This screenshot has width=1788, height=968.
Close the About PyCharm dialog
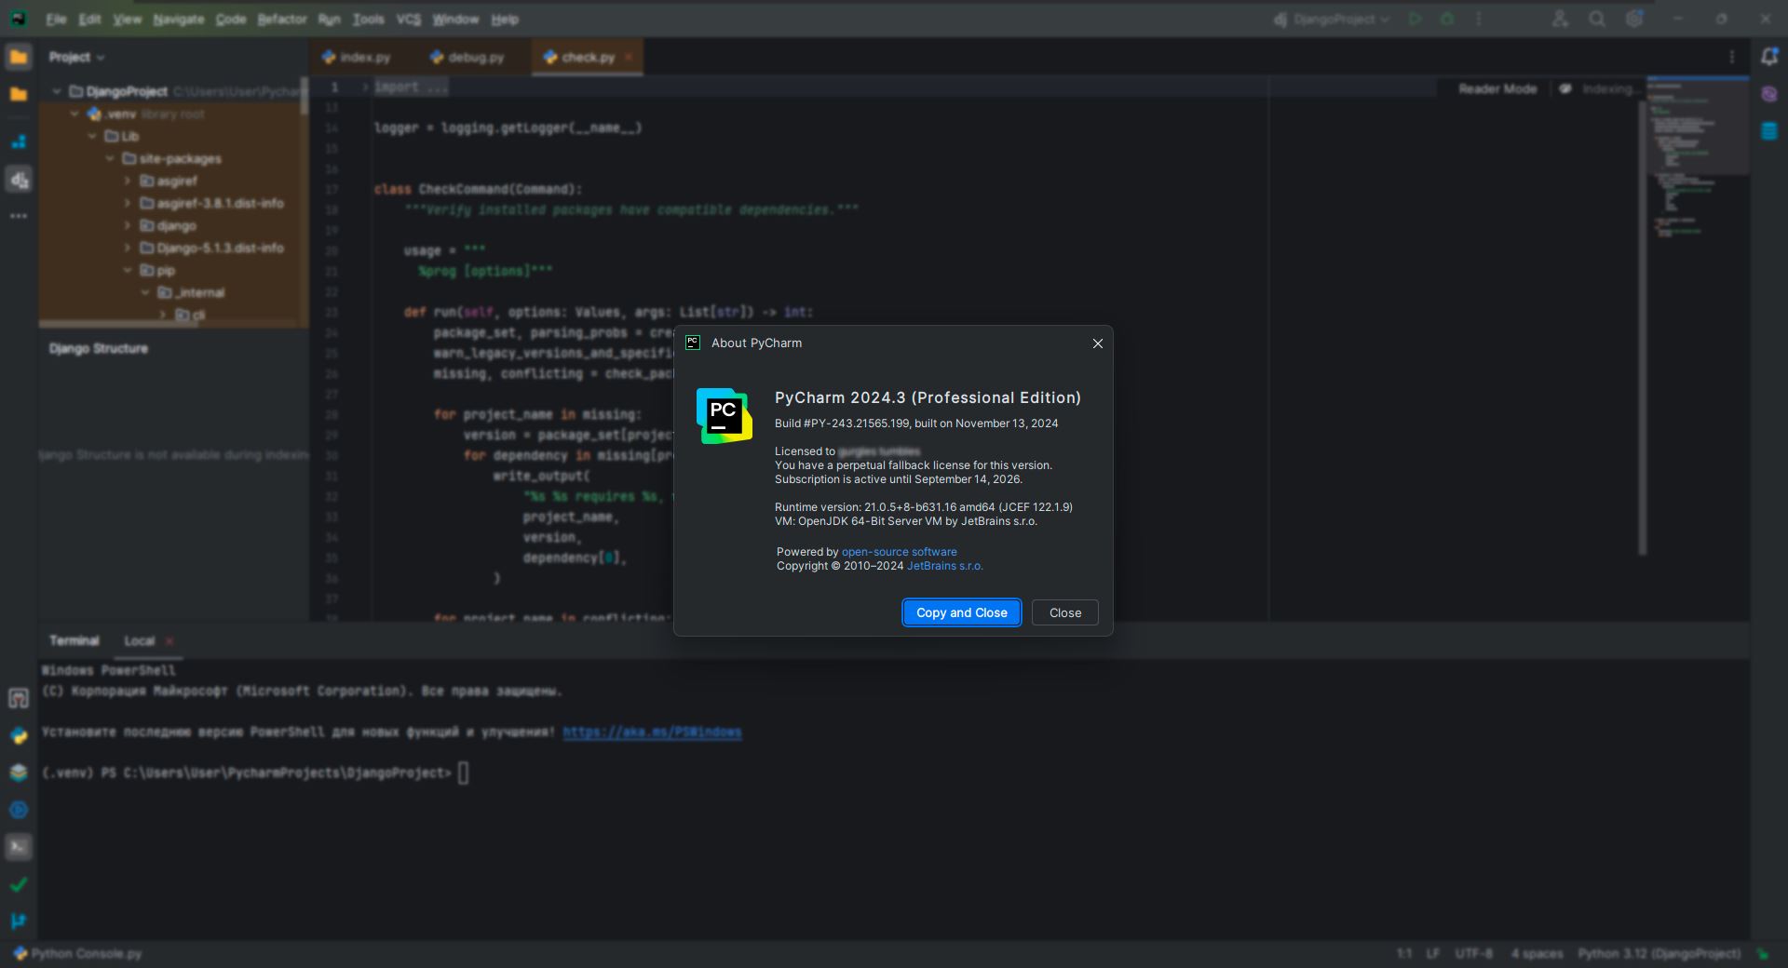pos(1098,343)
